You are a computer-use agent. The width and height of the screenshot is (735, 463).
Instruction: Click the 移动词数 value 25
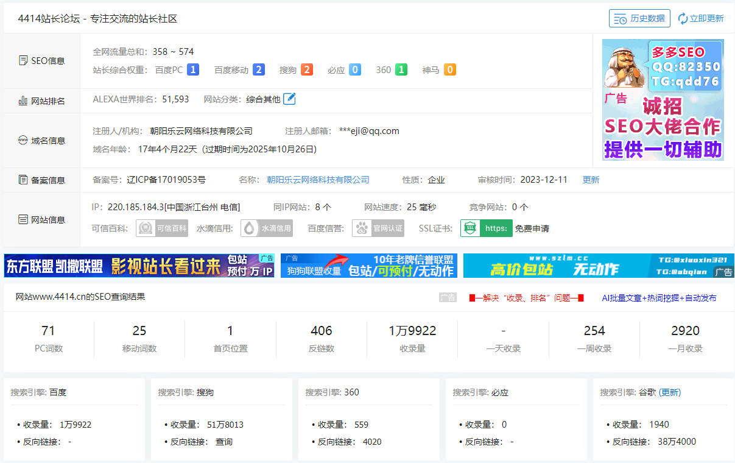(x=139, y=331)
